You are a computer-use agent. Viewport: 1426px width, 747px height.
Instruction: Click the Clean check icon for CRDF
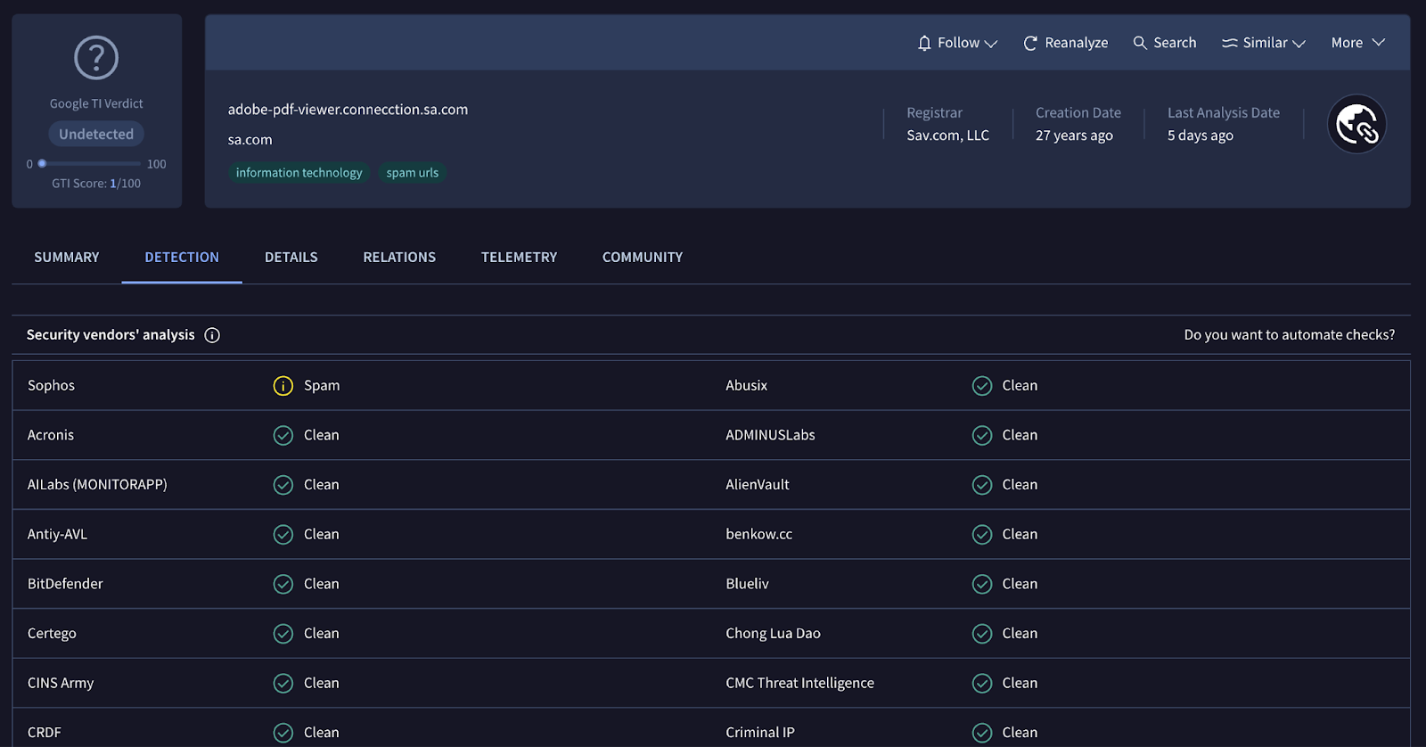tap(283, 733)
